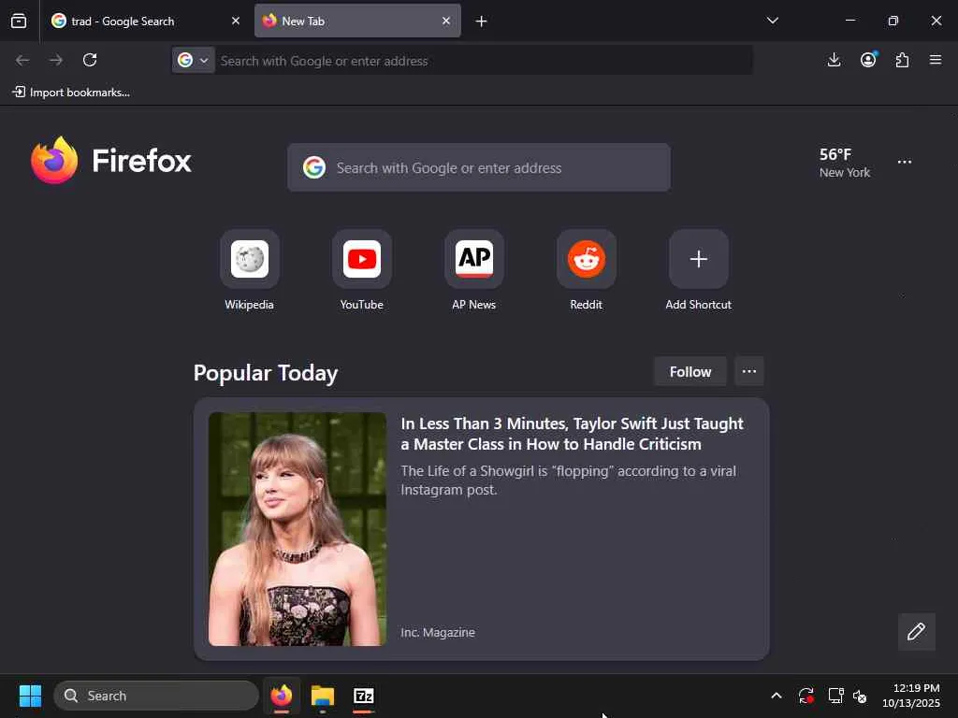This screenshot has height=718, width=958.
Task: Open the Downloads panel
Action: pos(834,60)
